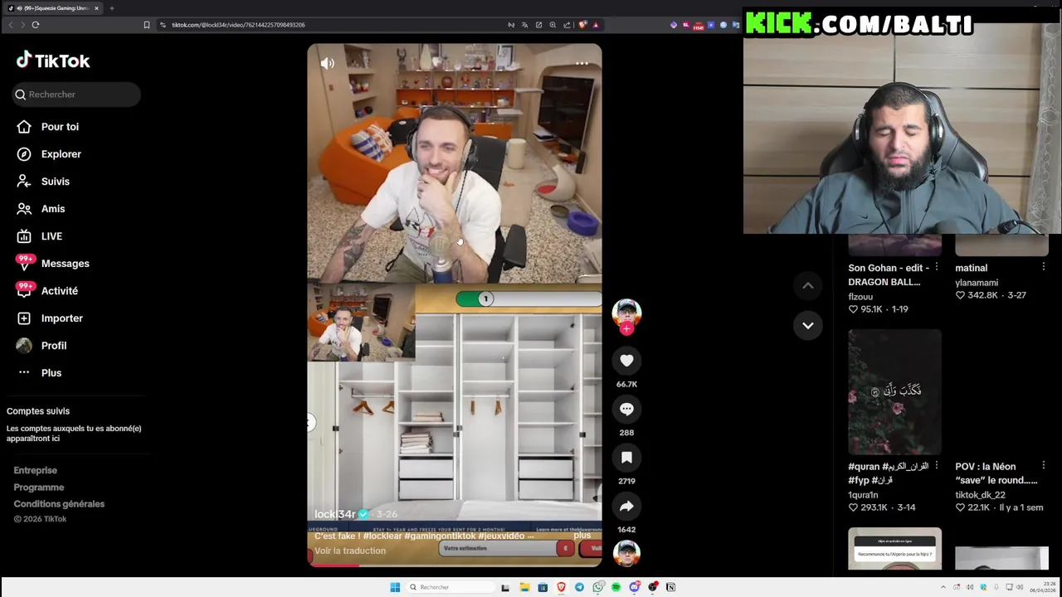The width and height of the screenshot is (1062, 597).
Task: Open Spotify from taskbar
Action: (x=616, y=587)
